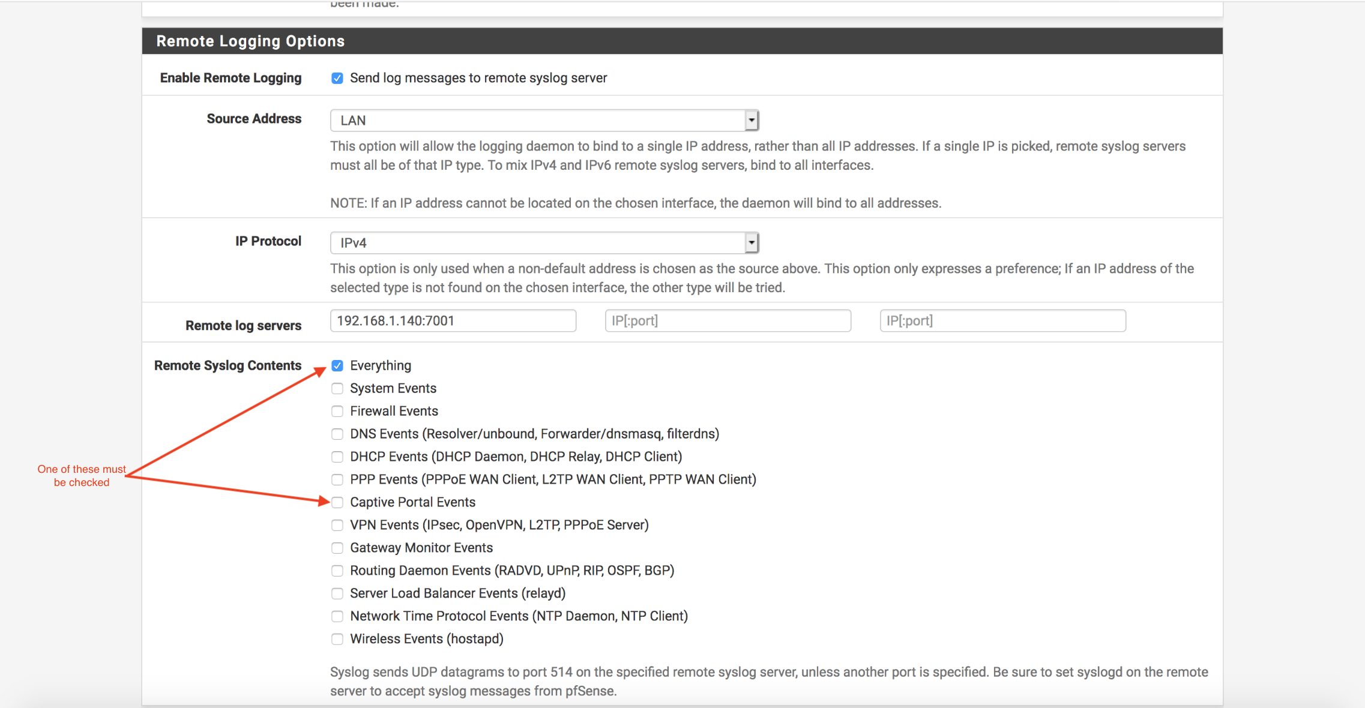
Task: Click the first remote log server field
Action: pos(453,320)
